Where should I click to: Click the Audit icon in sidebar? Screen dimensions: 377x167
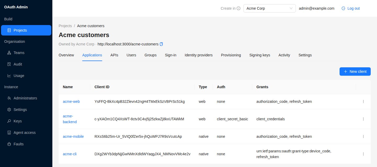click(x=9, y=64)
